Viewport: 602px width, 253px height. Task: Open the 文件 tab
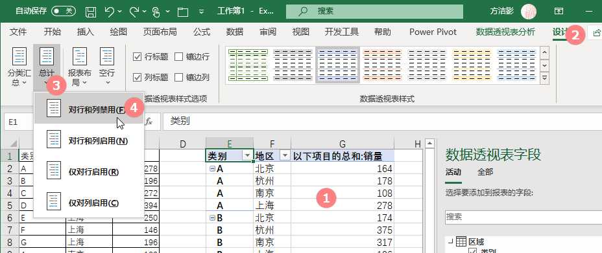coord(18,32)
